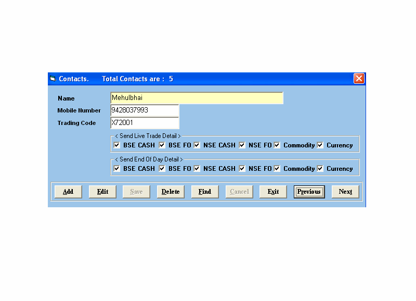Uncheck Currency under Send Live Trade Detail
This screenshot has width=416, height=301.
pos(320,145)
